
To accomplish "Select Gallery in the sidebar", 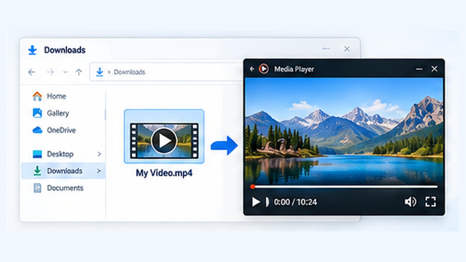I will tap(51, 113).
